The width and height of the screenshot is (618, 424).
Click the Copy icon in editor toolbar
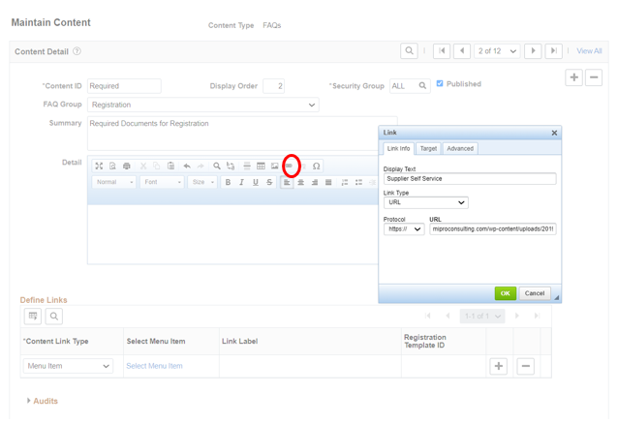click(x=157, y=166)
